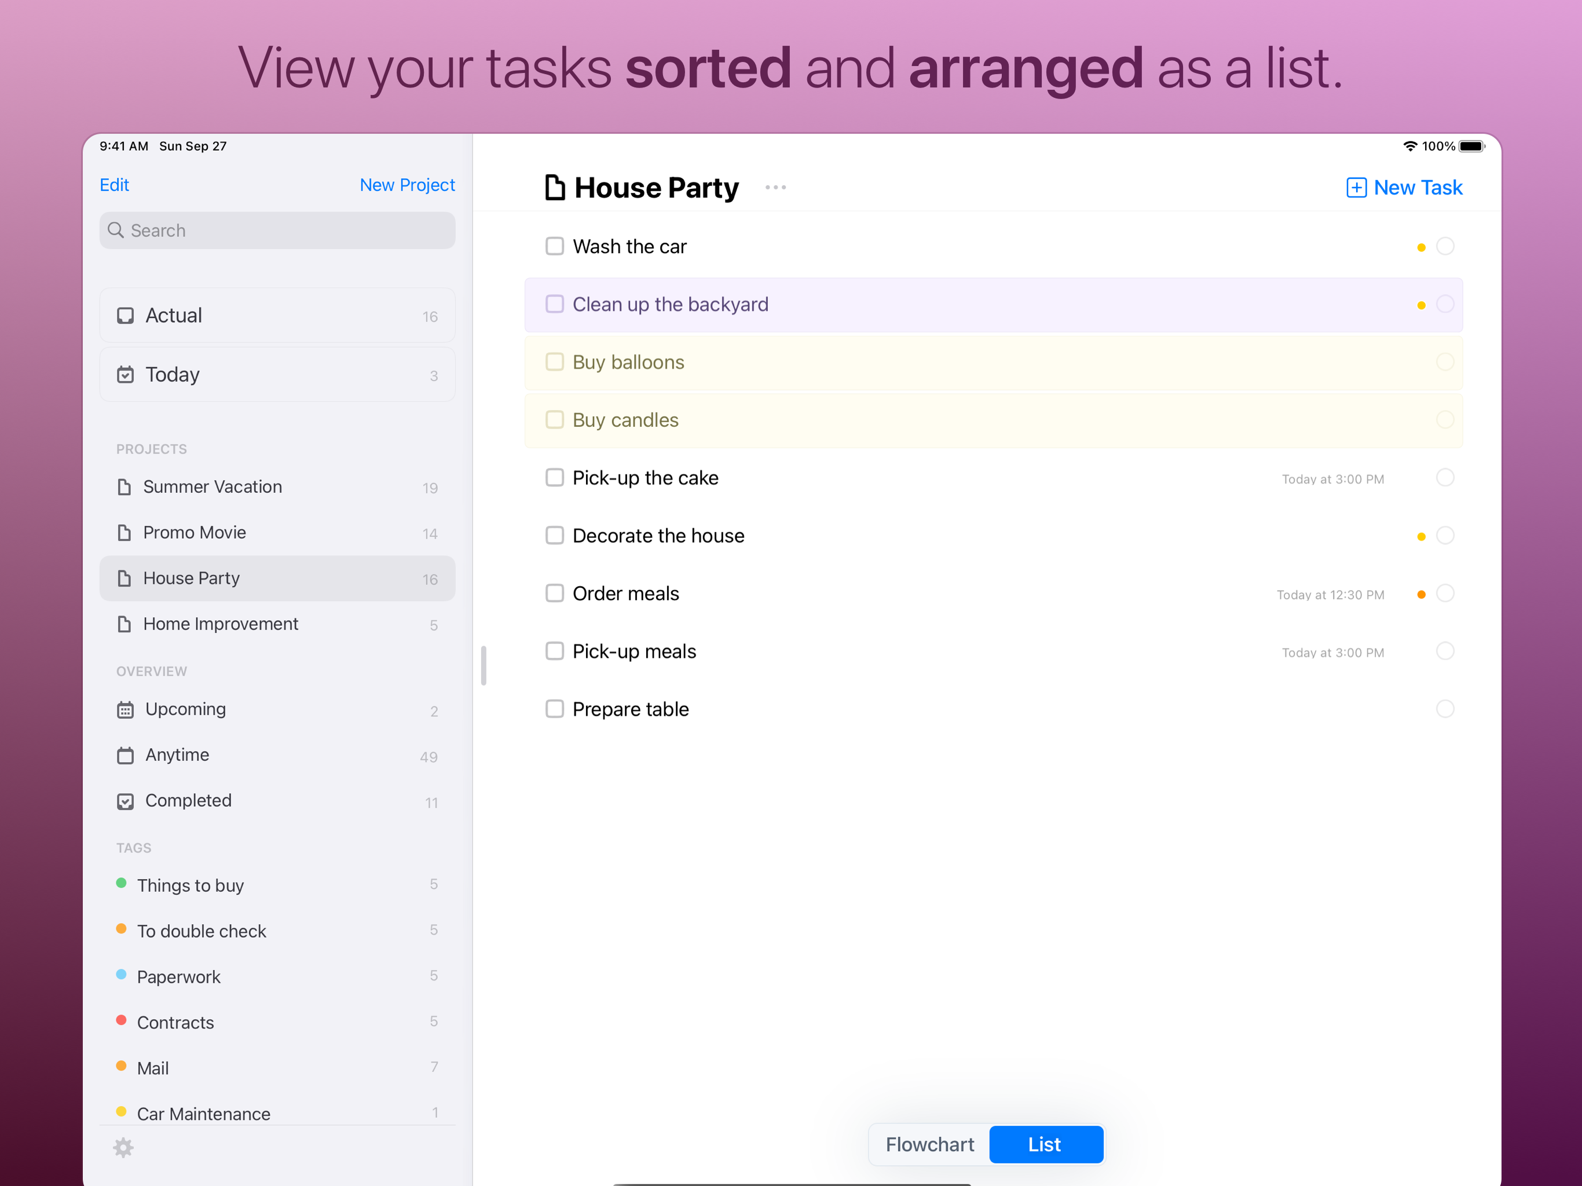Viewport: 1582px width, 1186px height.
Task: Open the House Party options ellipsis menu
Action: pos(776,186)
